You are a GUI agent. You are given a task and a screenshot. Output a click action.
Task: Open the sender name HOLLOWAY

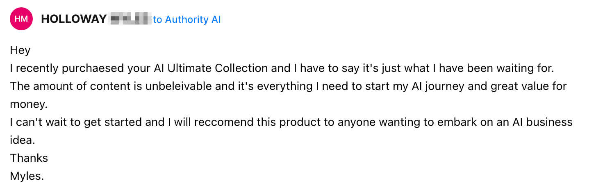pos(74,19)
